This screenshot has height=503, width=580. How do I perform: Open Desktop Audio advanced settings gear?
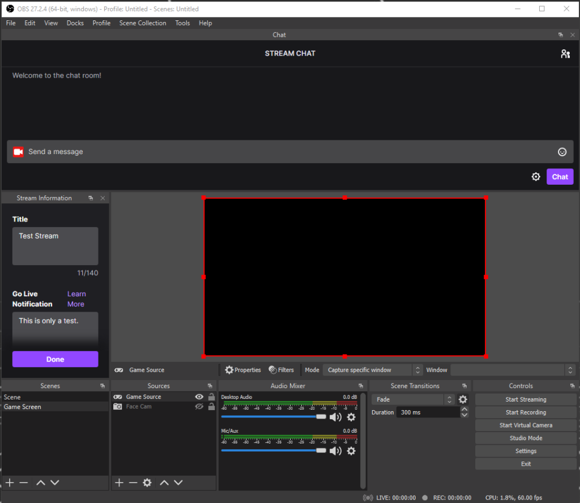[x=351, y=417]
